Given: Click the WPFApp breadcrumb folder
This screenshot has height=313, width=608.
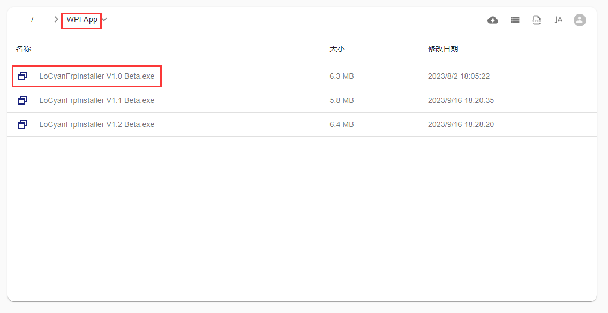Looking at the screenshot, I should (82, 19).
